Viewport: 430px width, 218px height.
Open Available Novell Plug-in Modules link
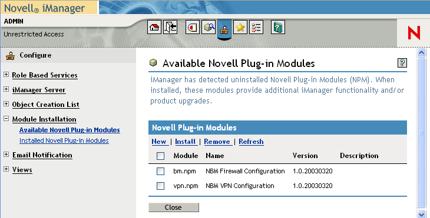70,130
